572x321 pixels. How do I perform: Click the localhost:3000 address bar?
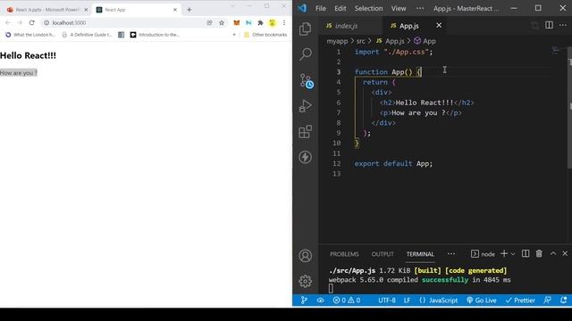(x=124, y=22)
